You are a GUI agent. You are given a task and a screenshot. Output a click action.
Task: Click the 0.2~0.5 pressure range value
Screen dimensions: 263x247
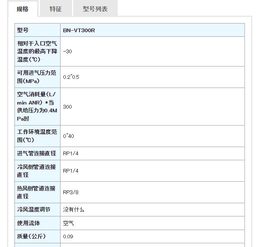71,77
